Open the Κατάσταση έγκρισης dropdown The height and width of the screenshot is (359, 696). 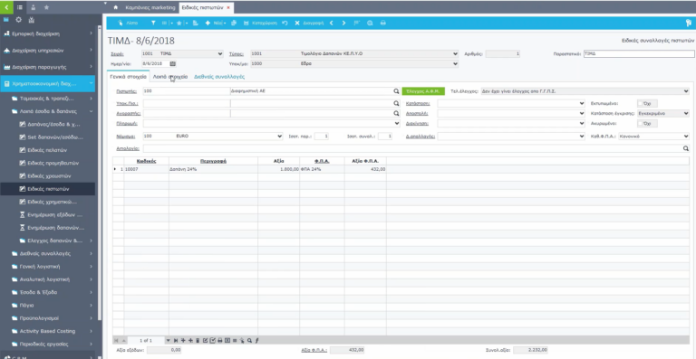[x=663, y=113]
